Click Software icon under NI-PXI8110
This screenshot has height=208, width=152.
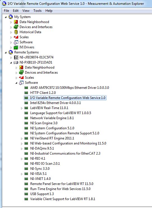click(x=21, y=83)
